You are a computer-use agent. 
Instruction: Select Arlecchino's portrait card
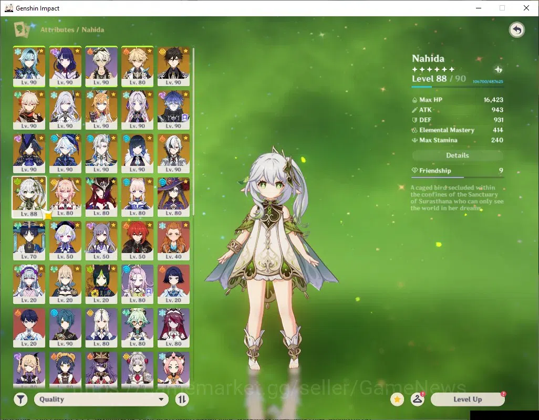pos(173,153)
